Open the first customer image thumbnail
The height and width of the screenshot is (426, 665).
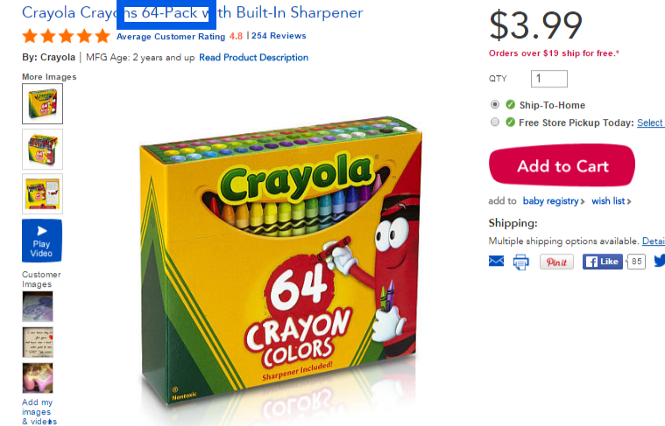click(x=38, y=306)
